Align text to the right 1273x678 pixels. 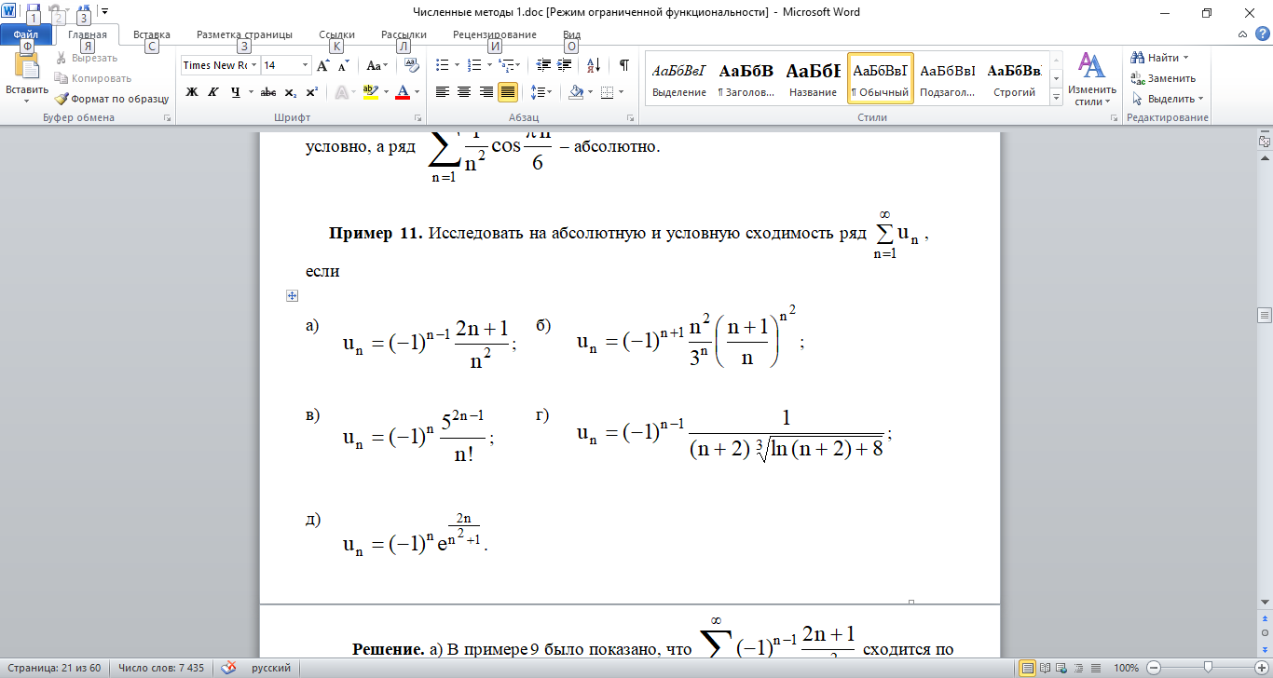pyautogui.click(x=486, y=91)
